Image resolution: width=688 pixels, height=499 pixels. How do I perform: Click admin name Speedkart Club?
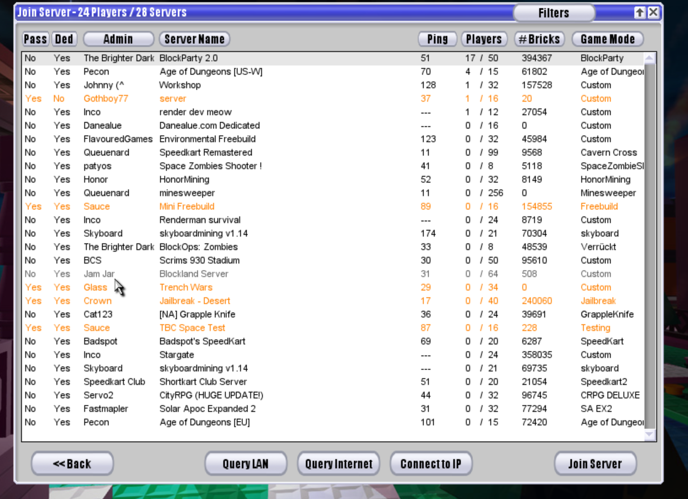114,382
